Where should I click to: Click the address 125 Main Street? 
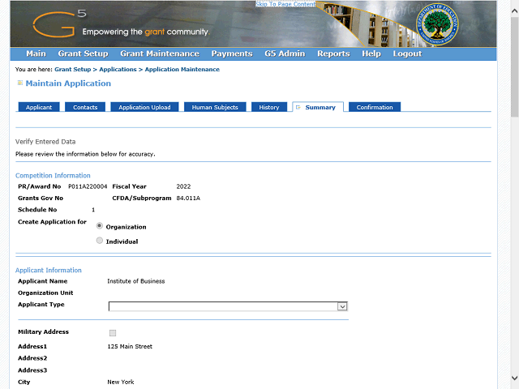click(x=130, y=347)
